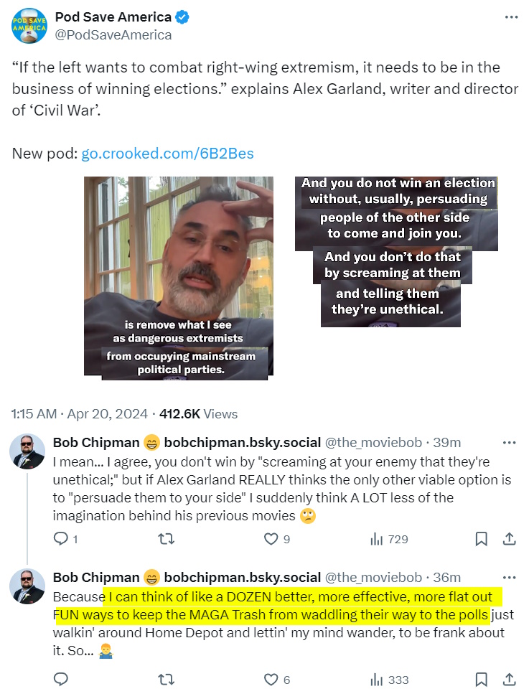The image size is (529, 699).
Task: Like the tweet with 9 likes
Action: coord(271,539)
